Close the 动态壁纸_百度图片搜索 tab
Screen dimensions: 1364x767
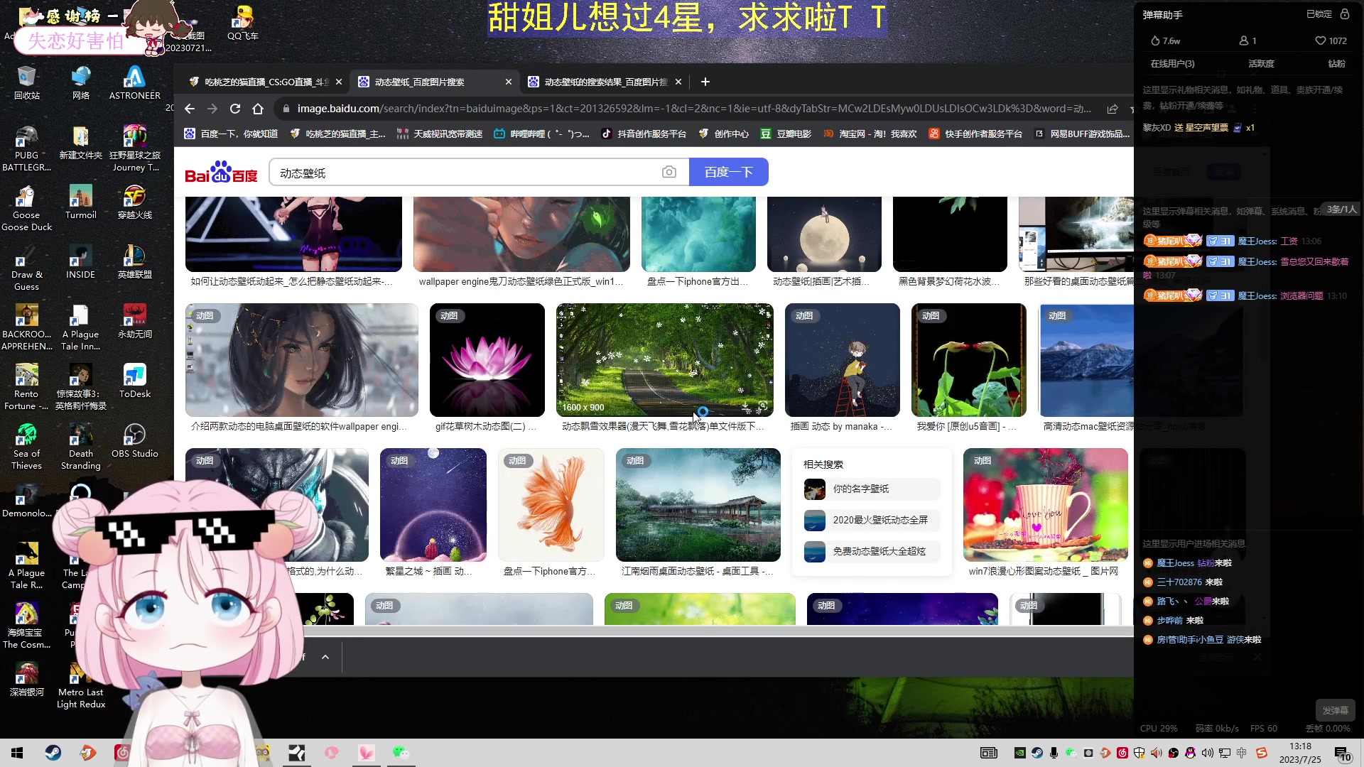508,82
